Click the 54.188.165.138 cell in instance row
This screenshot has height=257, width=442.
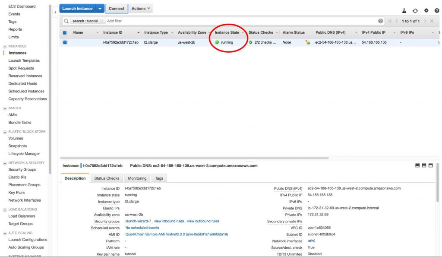point(374,42)
